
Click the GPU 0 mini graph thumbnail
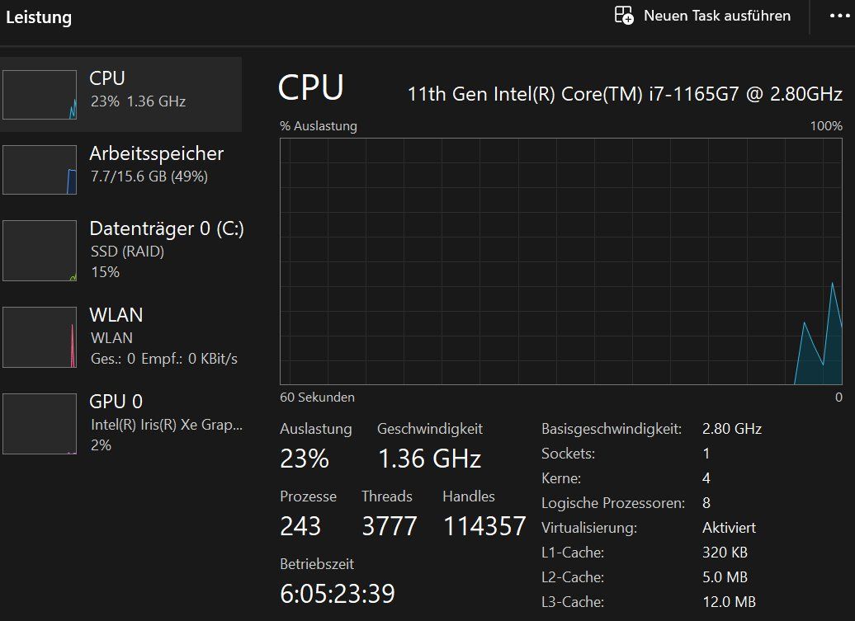(40, 424)
